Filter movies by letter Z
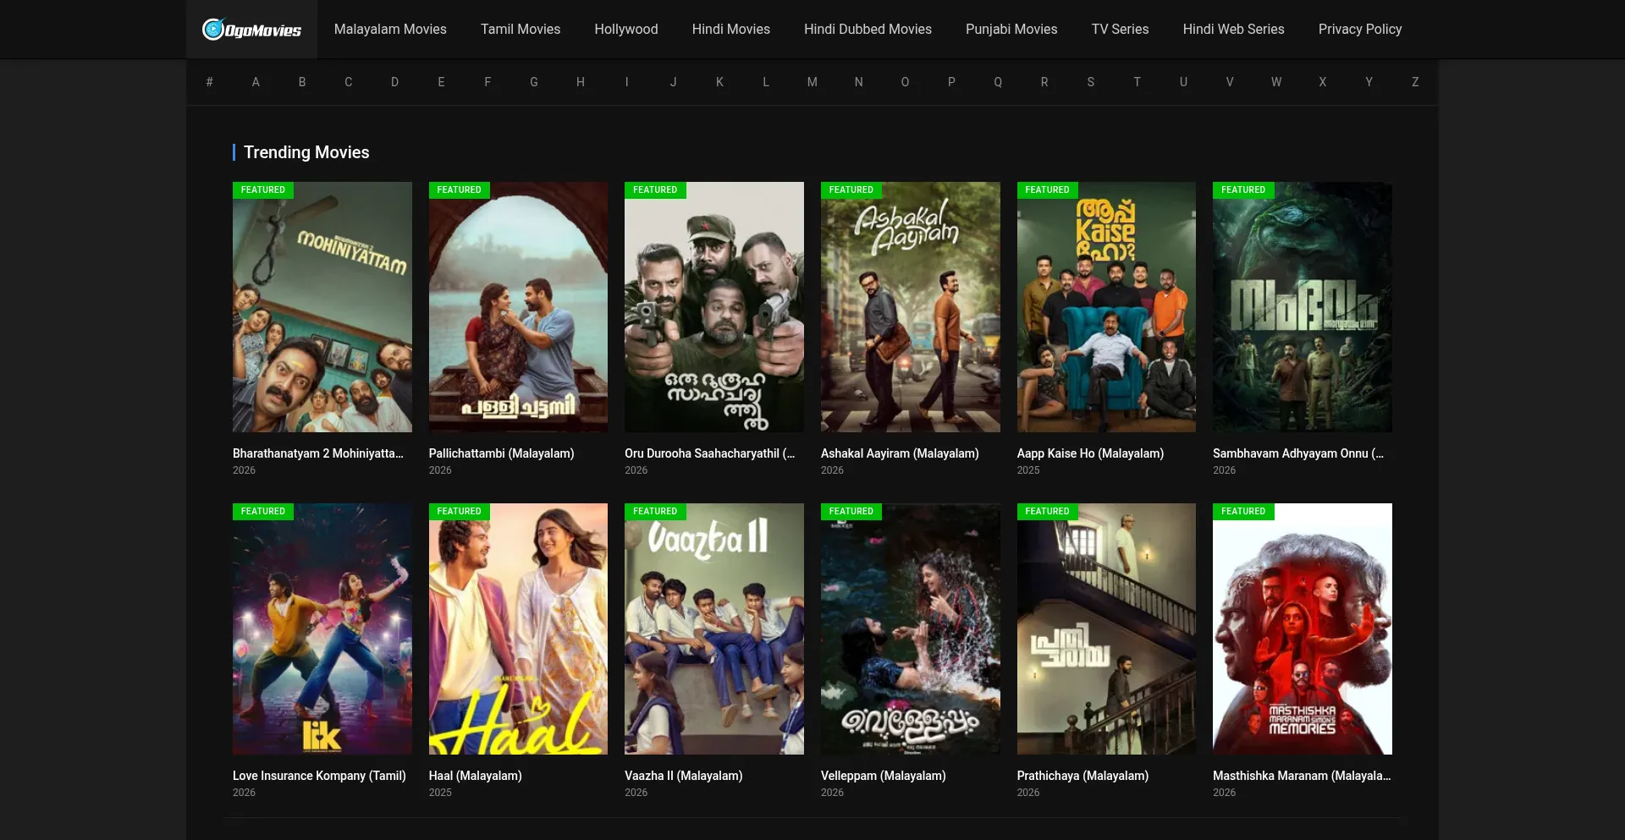The image size is (1625, 840). click(1415, 82)
